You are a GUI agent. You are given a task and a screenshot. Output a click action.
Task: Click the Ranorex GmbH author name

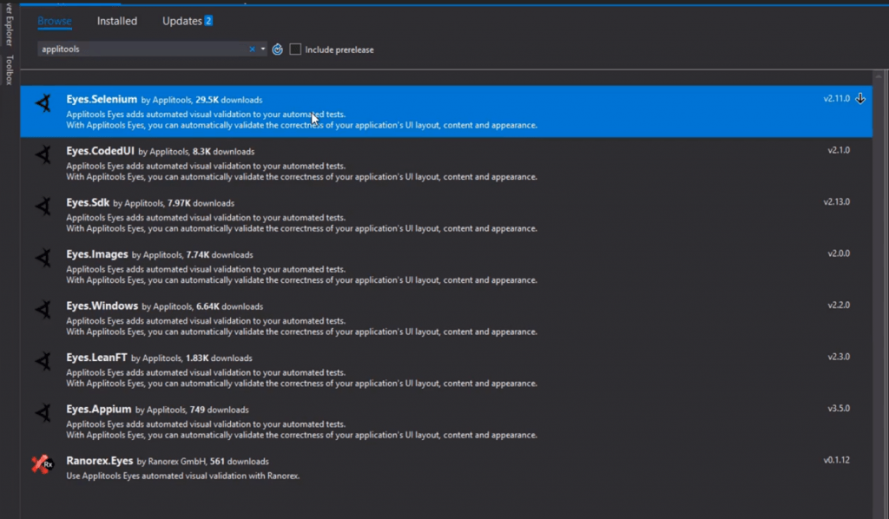pyautogui.click(x=177, y=461)
